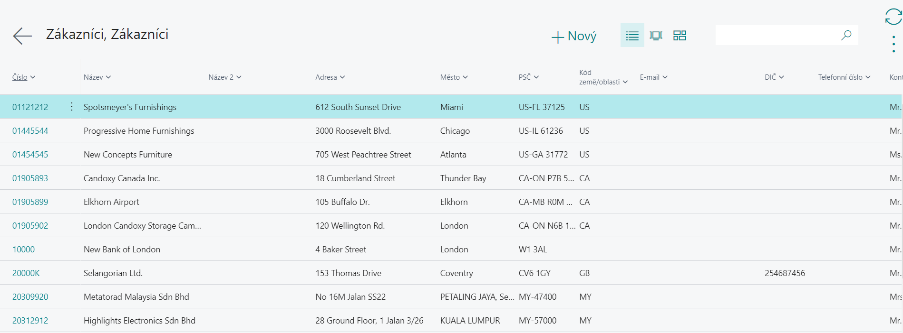Click address 612 South Sunset Drive

coord(358,107)
